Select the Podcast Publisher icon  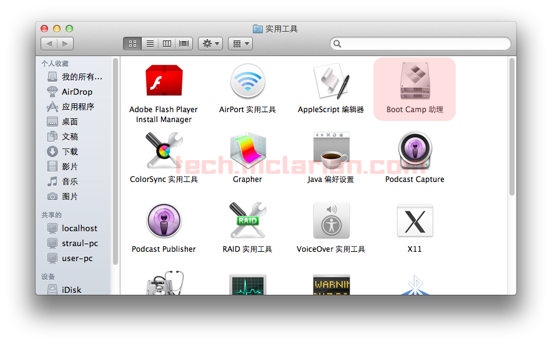(164, 221)
